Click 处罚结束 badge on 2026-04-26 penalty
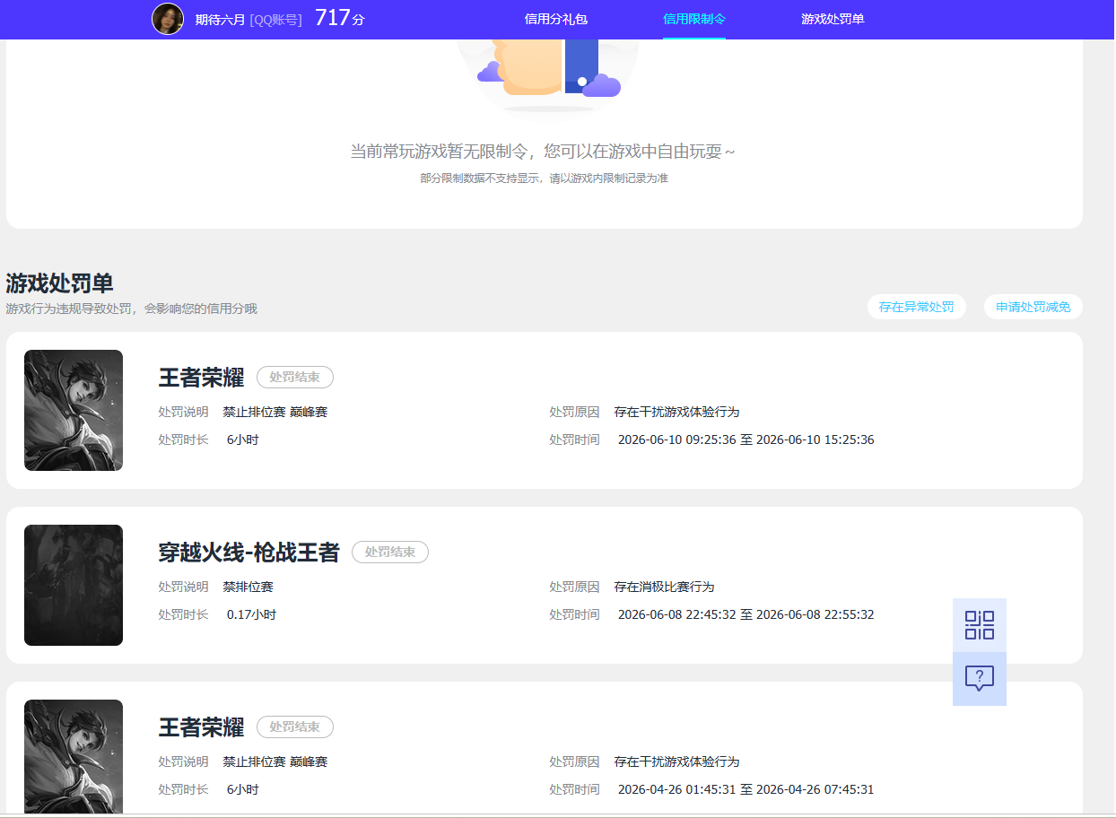 [x=295, y=727]
